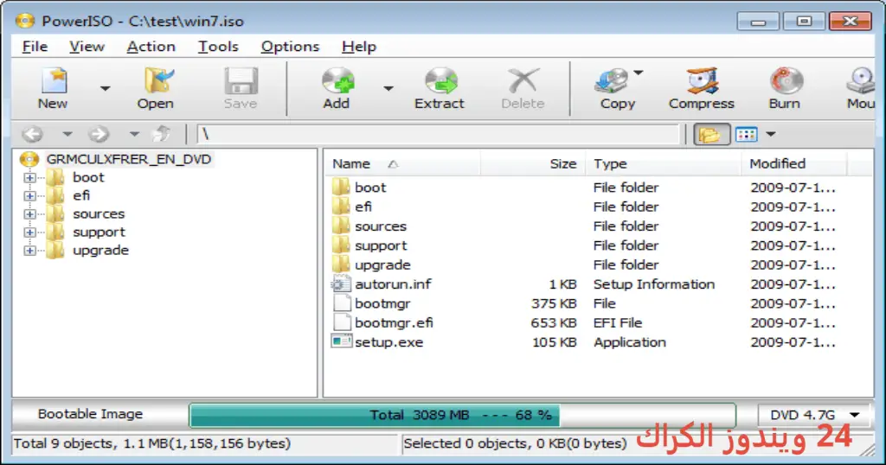This screenshot has width=886, height=465.
Task: Expand the support folder in tree
Action: 29,232
